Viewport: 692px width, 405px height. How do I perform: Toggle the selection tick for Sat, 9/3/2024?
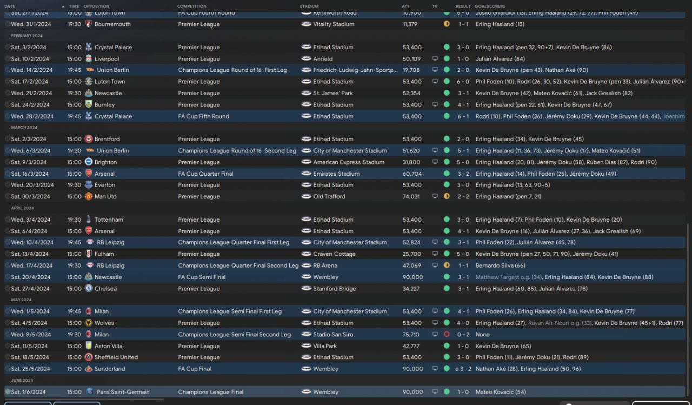[8, 162]
